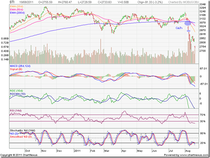Click the 70% RSI level label

tap(203, 115)
